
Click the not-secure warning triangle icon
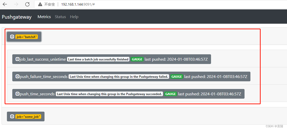click(x=40, y=4)
